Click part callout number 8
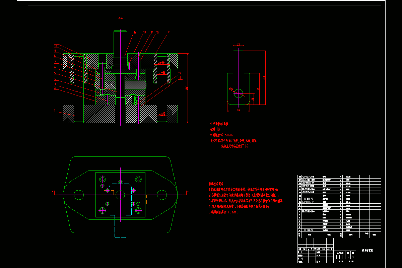 55,56
